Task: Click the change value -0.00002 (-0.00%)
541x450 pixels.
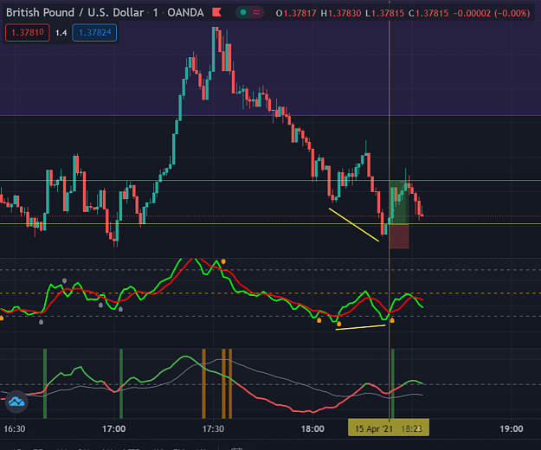Action: click(492, 13)
